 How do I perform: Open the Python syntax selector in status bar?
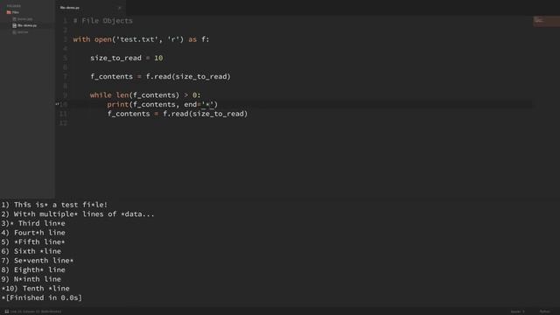tap(544, 311)
